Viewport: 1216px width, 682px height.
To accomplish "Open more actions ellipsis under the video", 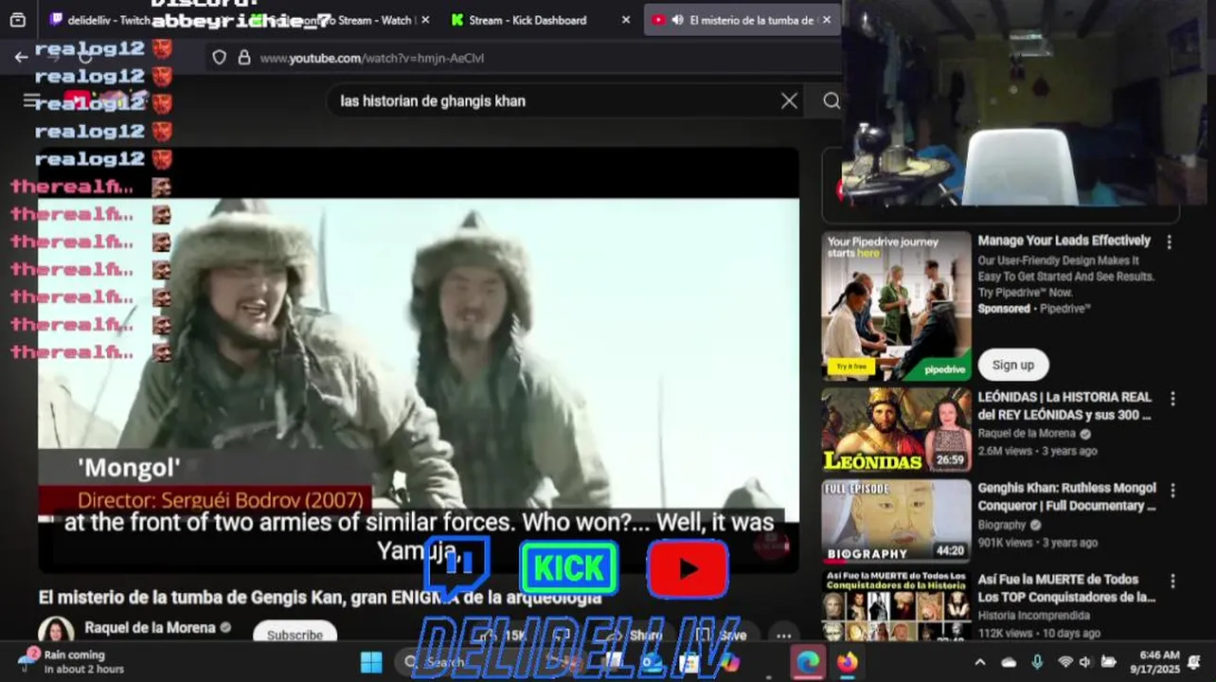I will 783,636.
